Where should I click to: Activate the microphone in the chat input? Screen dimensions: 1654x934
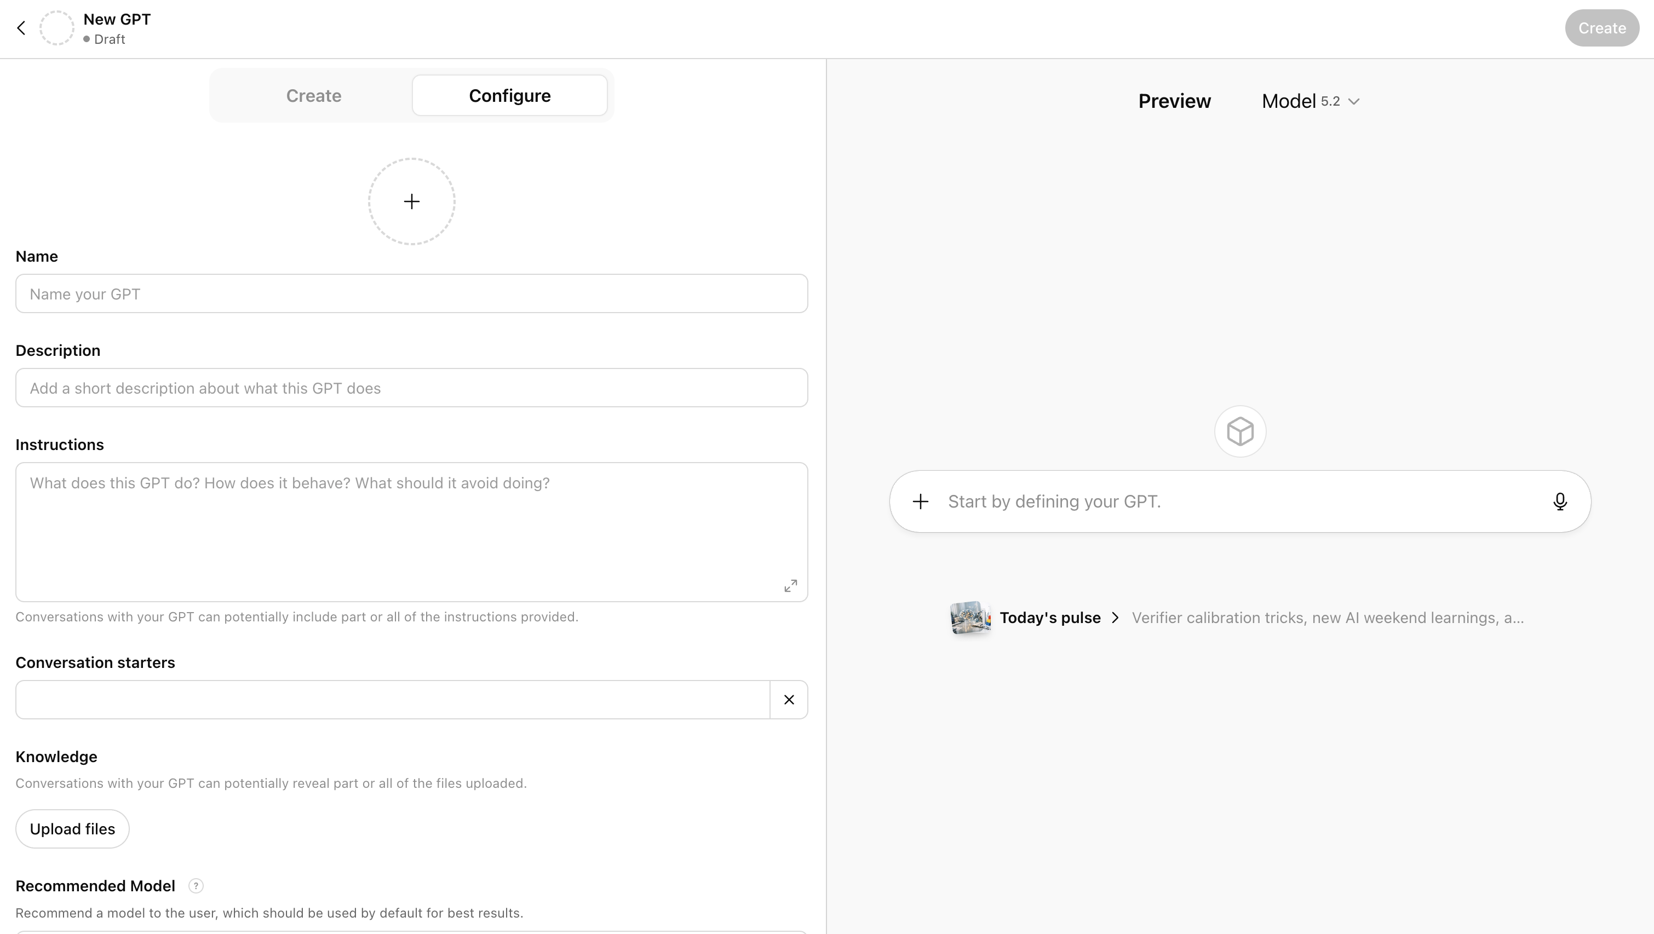pyautogui.click(x=1560, y=501)
